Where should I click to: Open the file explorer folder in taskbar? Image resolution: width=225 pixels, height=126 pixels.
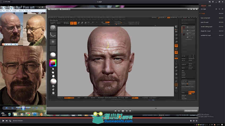point(15,114)
